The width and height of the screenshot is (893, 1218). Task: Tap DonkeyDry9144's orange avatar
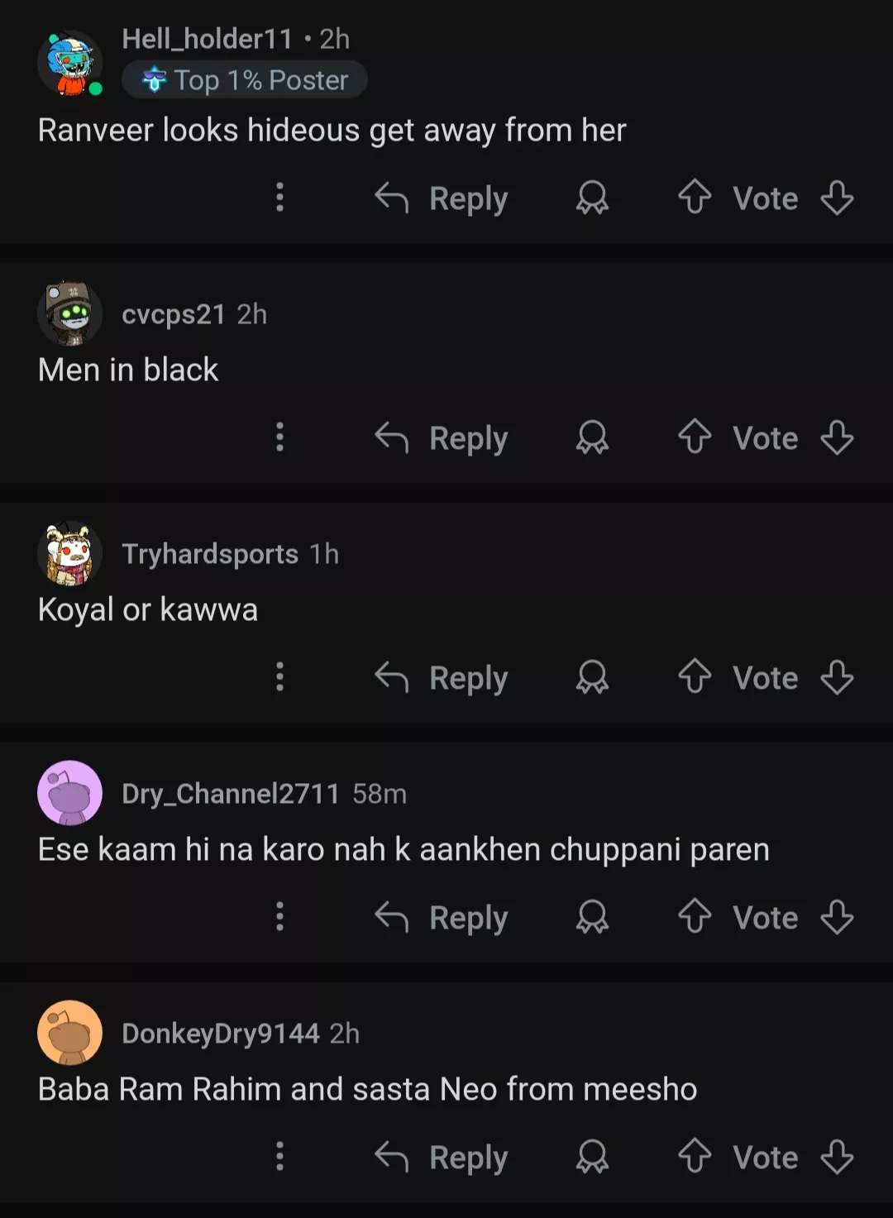tap(70, 1033)
